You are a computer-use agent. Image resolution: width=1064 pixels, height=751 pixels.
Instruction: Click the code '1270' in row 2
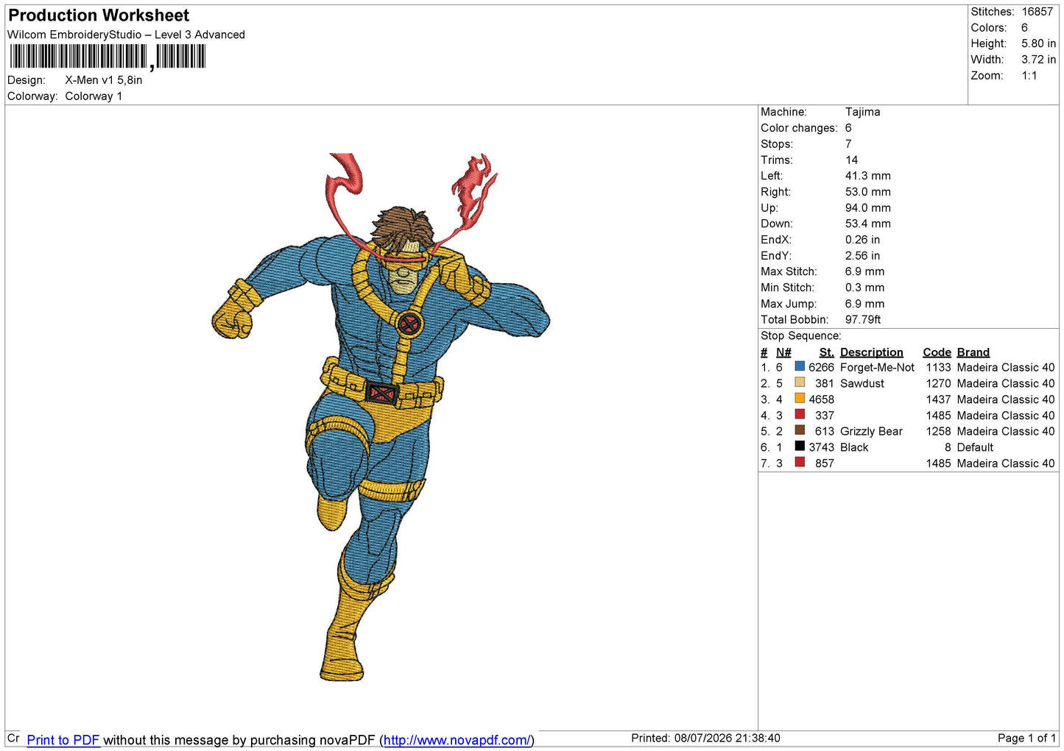[938, 384]
